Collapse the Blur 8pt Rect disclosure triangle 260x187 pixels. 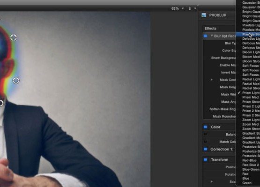pyautogui.click(x=212, y=36)
